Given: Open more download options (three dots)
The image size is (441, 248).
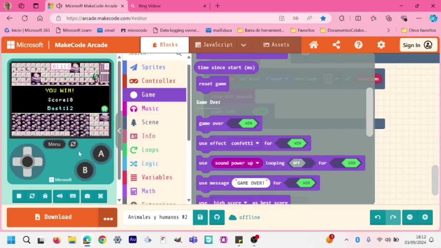Looking at the screenshot, I should coord(108,217).
